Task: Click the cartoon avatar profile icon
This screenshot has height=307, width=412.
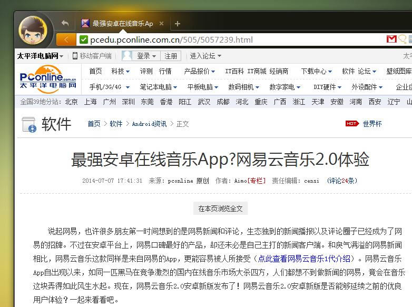Action: coord(33,31)
